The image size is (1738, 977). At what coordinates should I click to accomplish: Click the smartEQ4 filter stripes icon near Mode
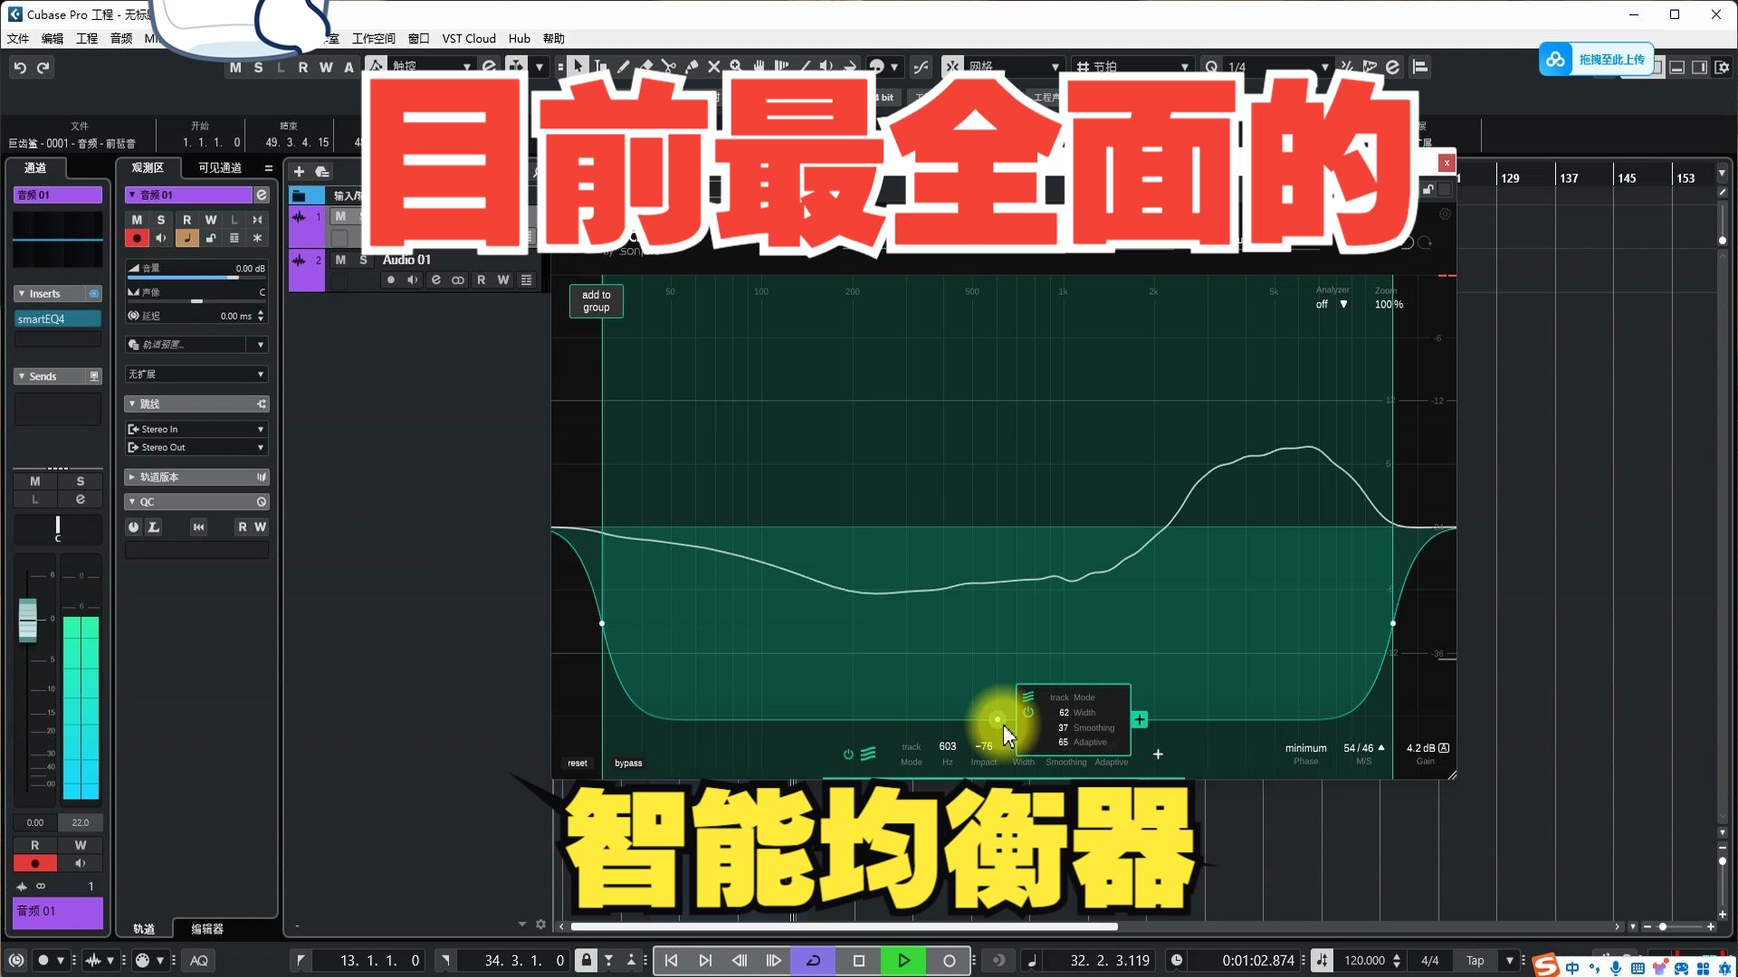pos(868,754)
